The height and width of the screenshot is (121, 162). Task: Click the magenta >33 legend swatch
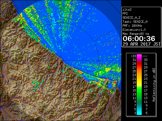[x=139, y=56]
